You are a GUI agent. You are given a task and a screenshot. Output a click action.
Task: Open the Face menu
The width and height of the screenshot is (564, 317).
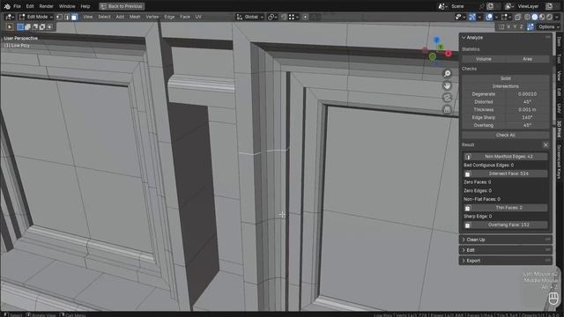pos(185,17)
